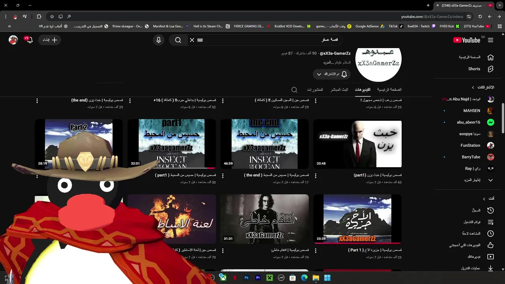Open options for 'حبيس من المحيط (the end)'
This screenshot has height=284, width=505.
223,176
